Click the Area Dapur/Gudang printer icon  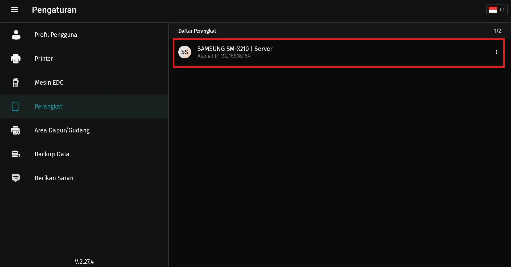16,130
